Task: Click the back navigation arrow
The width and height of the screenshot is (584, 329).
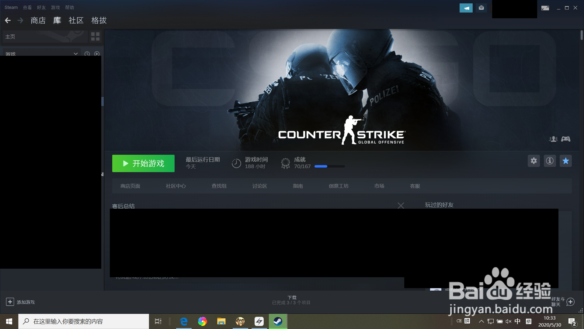Action: 7,20
